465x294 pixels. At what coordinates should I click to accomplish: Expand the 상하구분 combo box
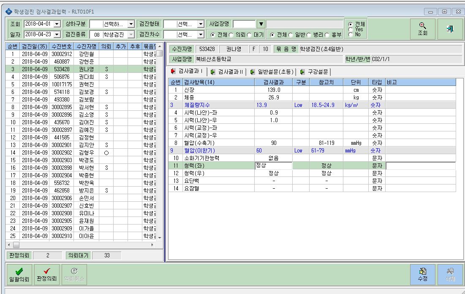point(131,24)
